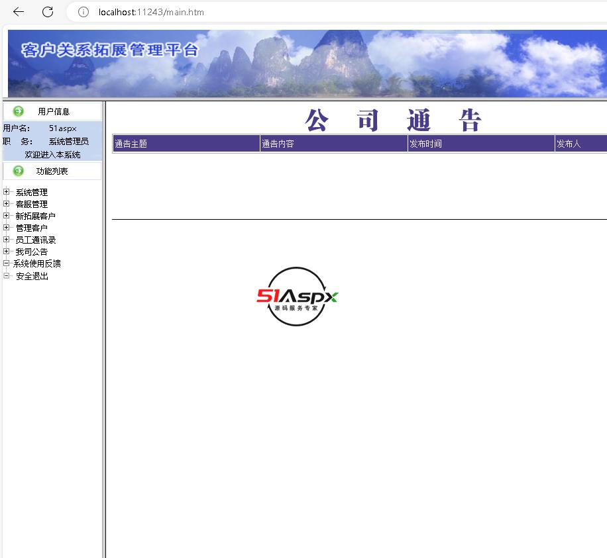Click the green arrow icon beside 用户信息
The image size is (607, 558).
pos(18,111)
